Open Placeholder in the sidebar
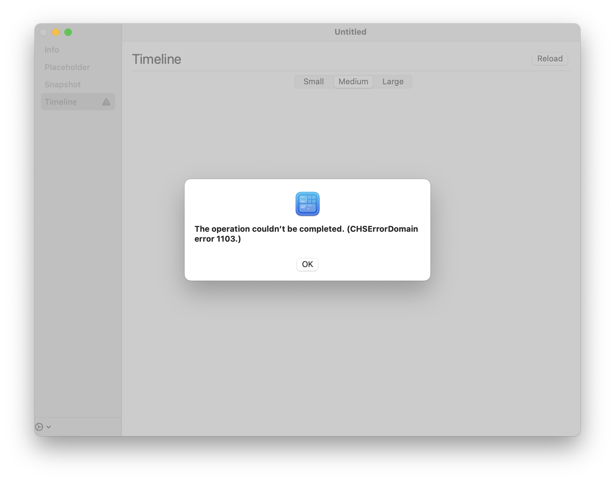615x482 pixels. pyautogui.click(x=78, y=67)
